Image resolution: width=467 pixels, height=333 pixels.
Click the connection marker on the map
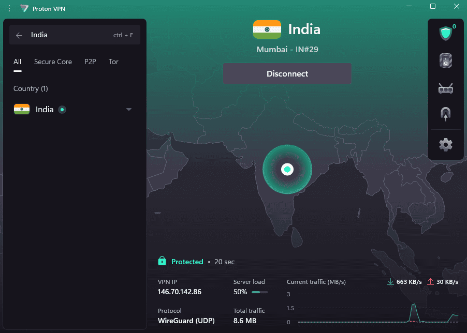(x=287, y=169)
